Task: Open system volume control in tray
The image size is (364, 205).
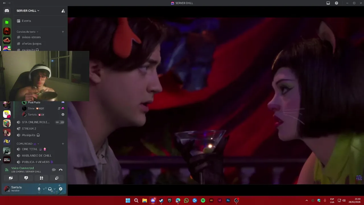Action: 344,200
